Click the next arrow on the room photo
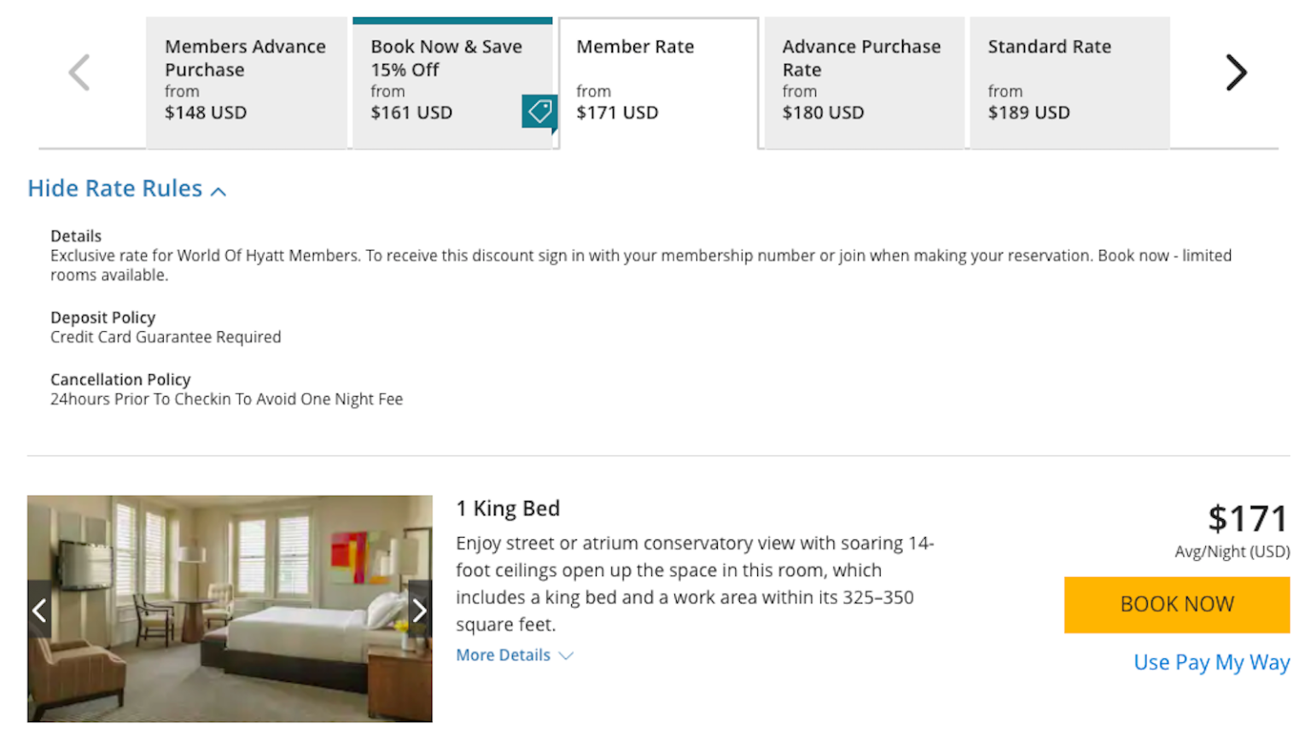Screen dimensions: 1311x746 (419, 609)
